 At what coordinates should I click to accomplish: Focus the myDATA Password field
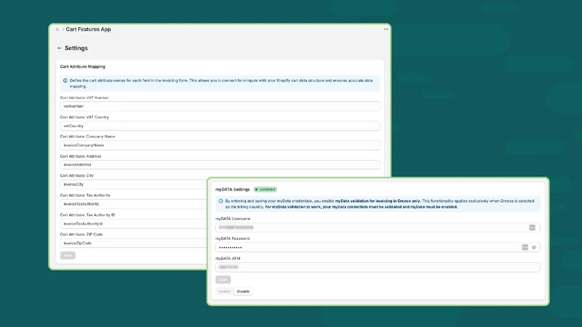point(378,247)
